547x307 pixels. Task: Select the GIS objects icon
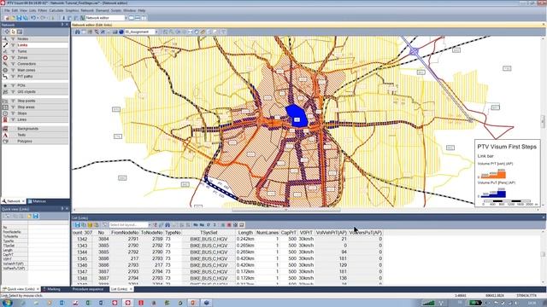click(5, 91)
